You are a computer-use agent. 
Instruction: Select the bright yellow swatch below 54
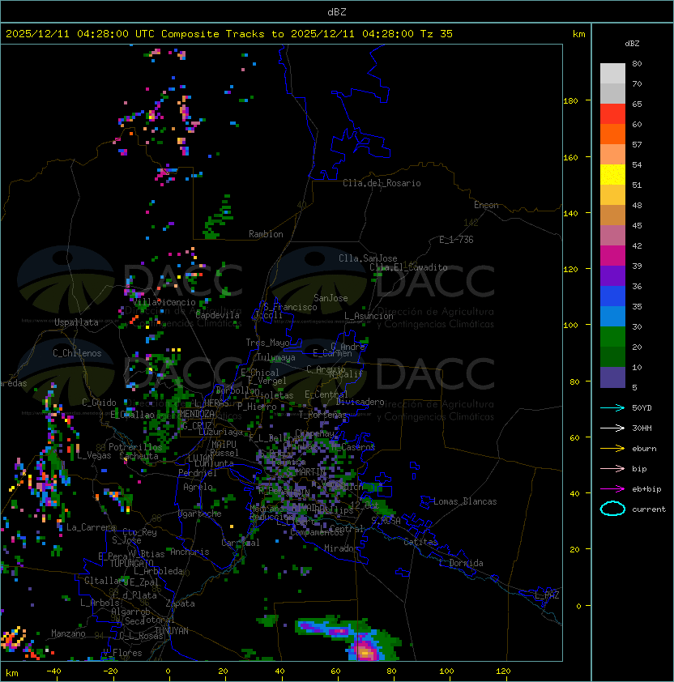(612, 174)
